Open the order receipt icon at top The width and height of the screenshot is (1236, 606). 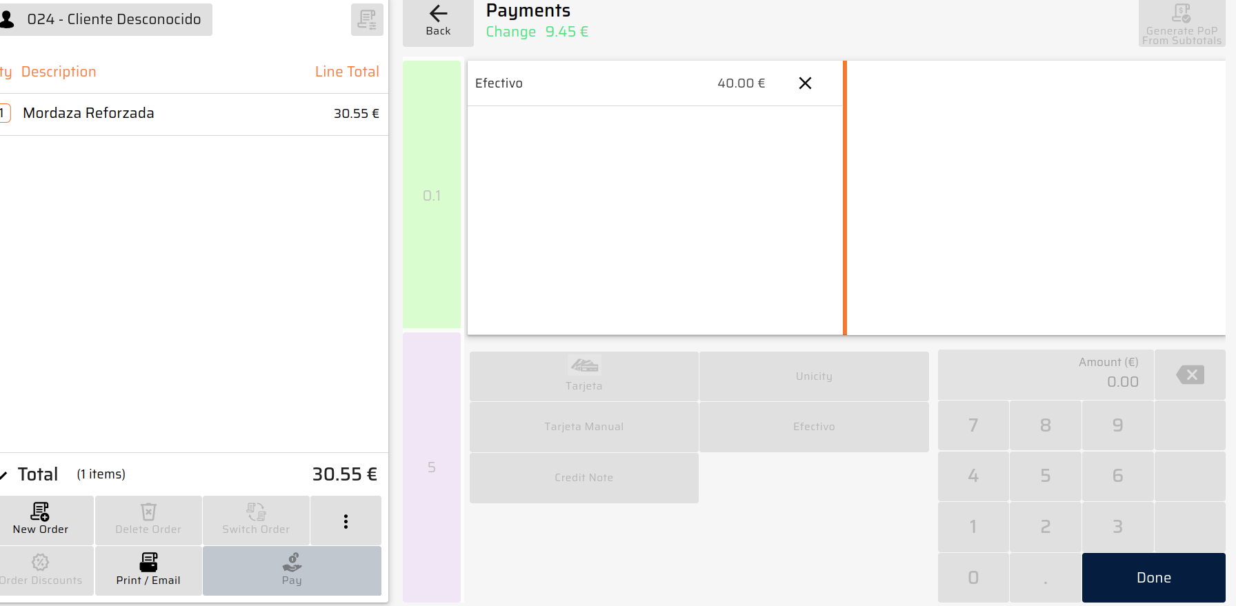coord(367,19)
